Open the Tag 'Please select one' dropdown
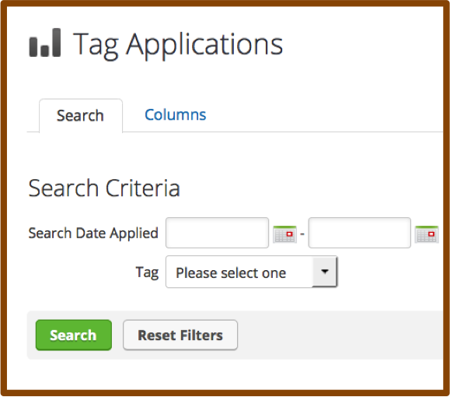The height and width of the screenshot is (397, 450). tap(251, 272)
